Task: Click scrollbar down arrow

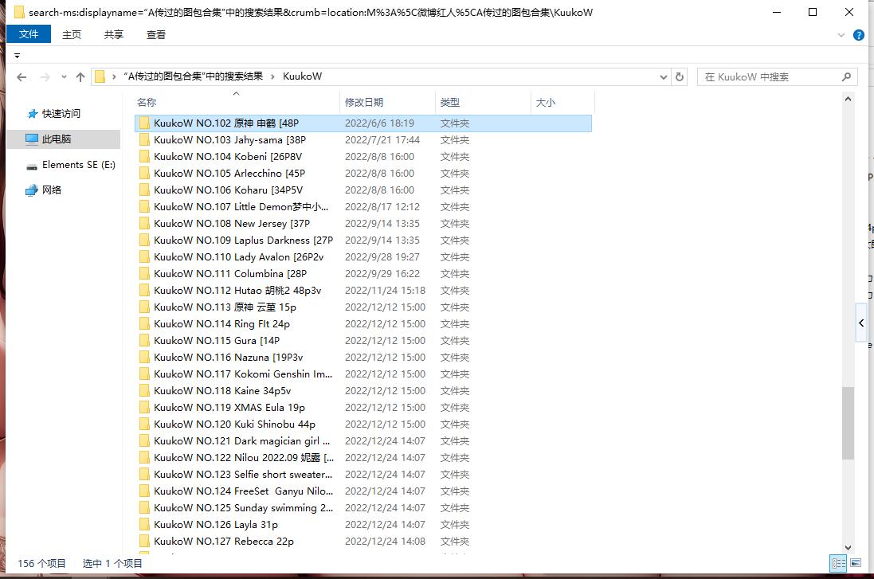Action: pos(848,548)
